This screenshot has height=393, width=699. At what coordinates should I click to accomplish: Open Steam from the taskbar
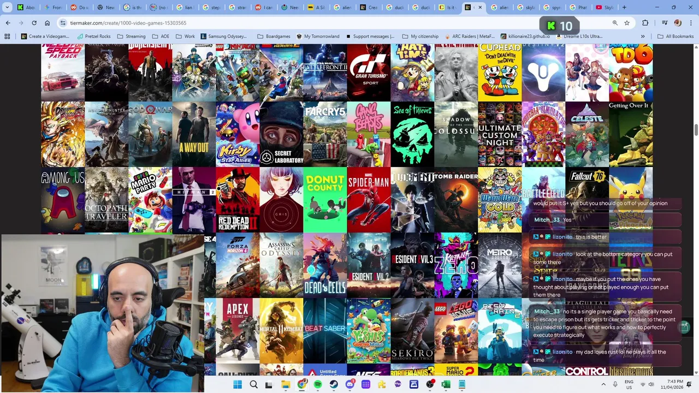(334, 384)
